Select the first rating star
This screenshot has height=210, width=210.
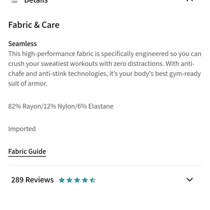[x=62, y=180]
